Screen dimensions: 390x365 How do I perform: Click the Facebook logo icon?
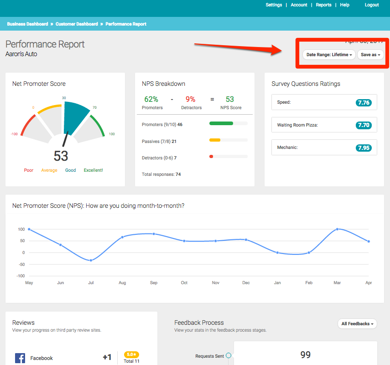pos(20,358)
